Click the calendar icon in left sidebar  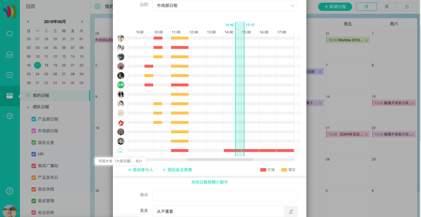pos(10,96)
